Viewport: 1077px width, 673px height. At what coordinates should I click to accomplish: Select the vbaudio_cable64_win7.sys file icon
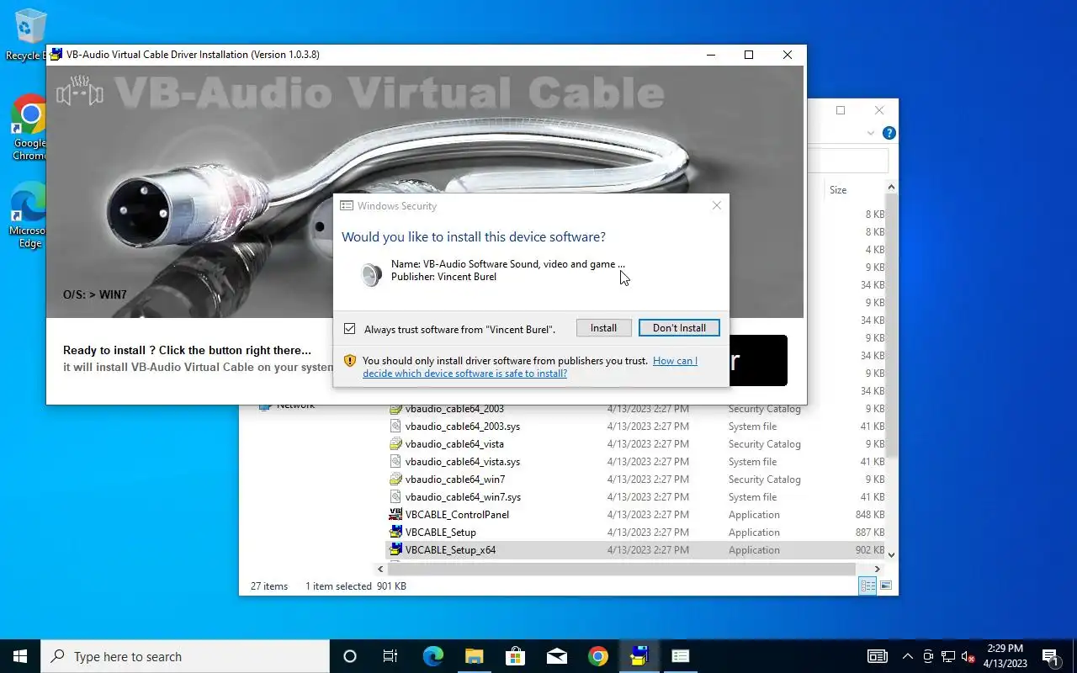[395, 497]
